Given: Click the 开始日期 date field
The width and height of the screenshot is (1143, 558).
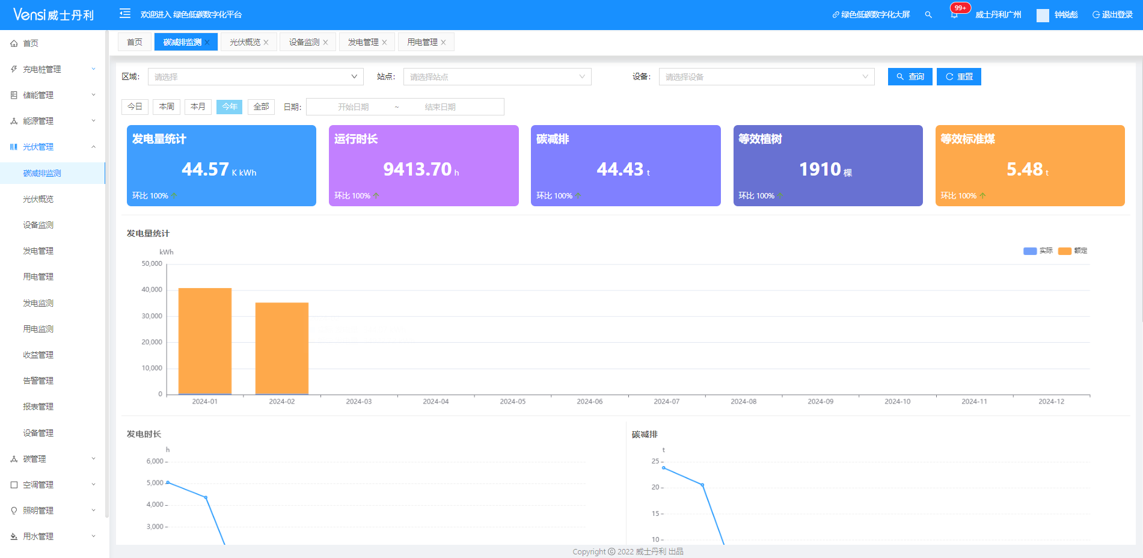Looking at the screenshot, I should tap(353, 107).
